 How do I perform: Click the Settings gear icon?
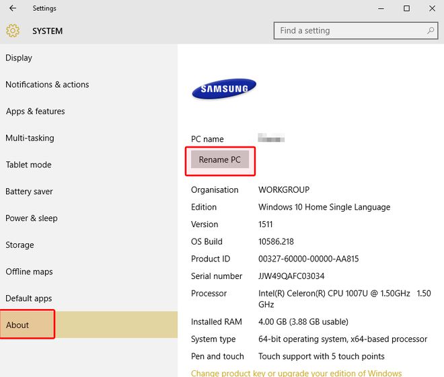click(13, 30)
